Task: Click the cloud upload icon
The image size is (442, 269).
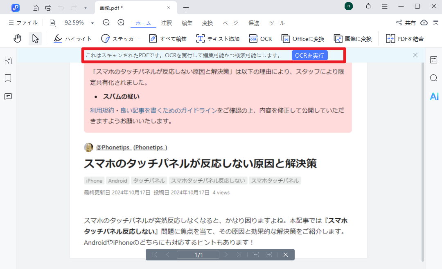Action: pyautogui.click(x=424, y=22)
